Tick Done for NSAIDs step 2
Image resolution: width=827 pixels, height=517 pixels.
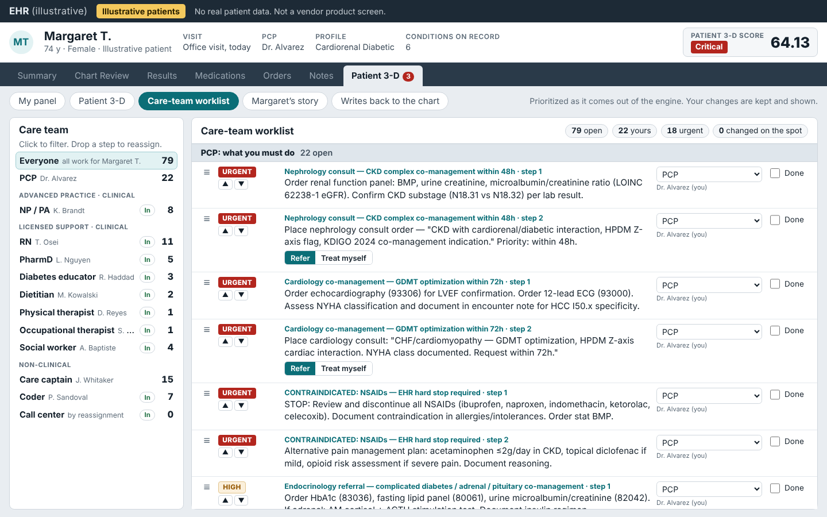[x=775, y=441]
